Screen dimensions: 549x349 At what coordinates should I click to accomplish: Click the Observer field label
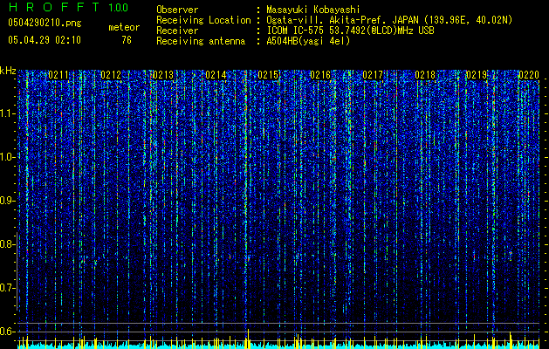click(177, 10)
